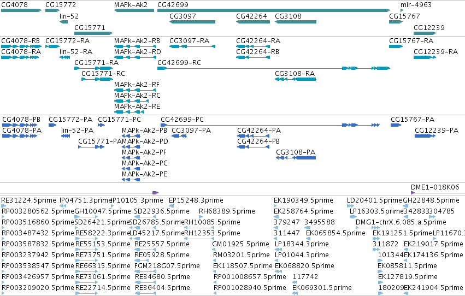Select EST LD20401.5prime

click(374, 200)
